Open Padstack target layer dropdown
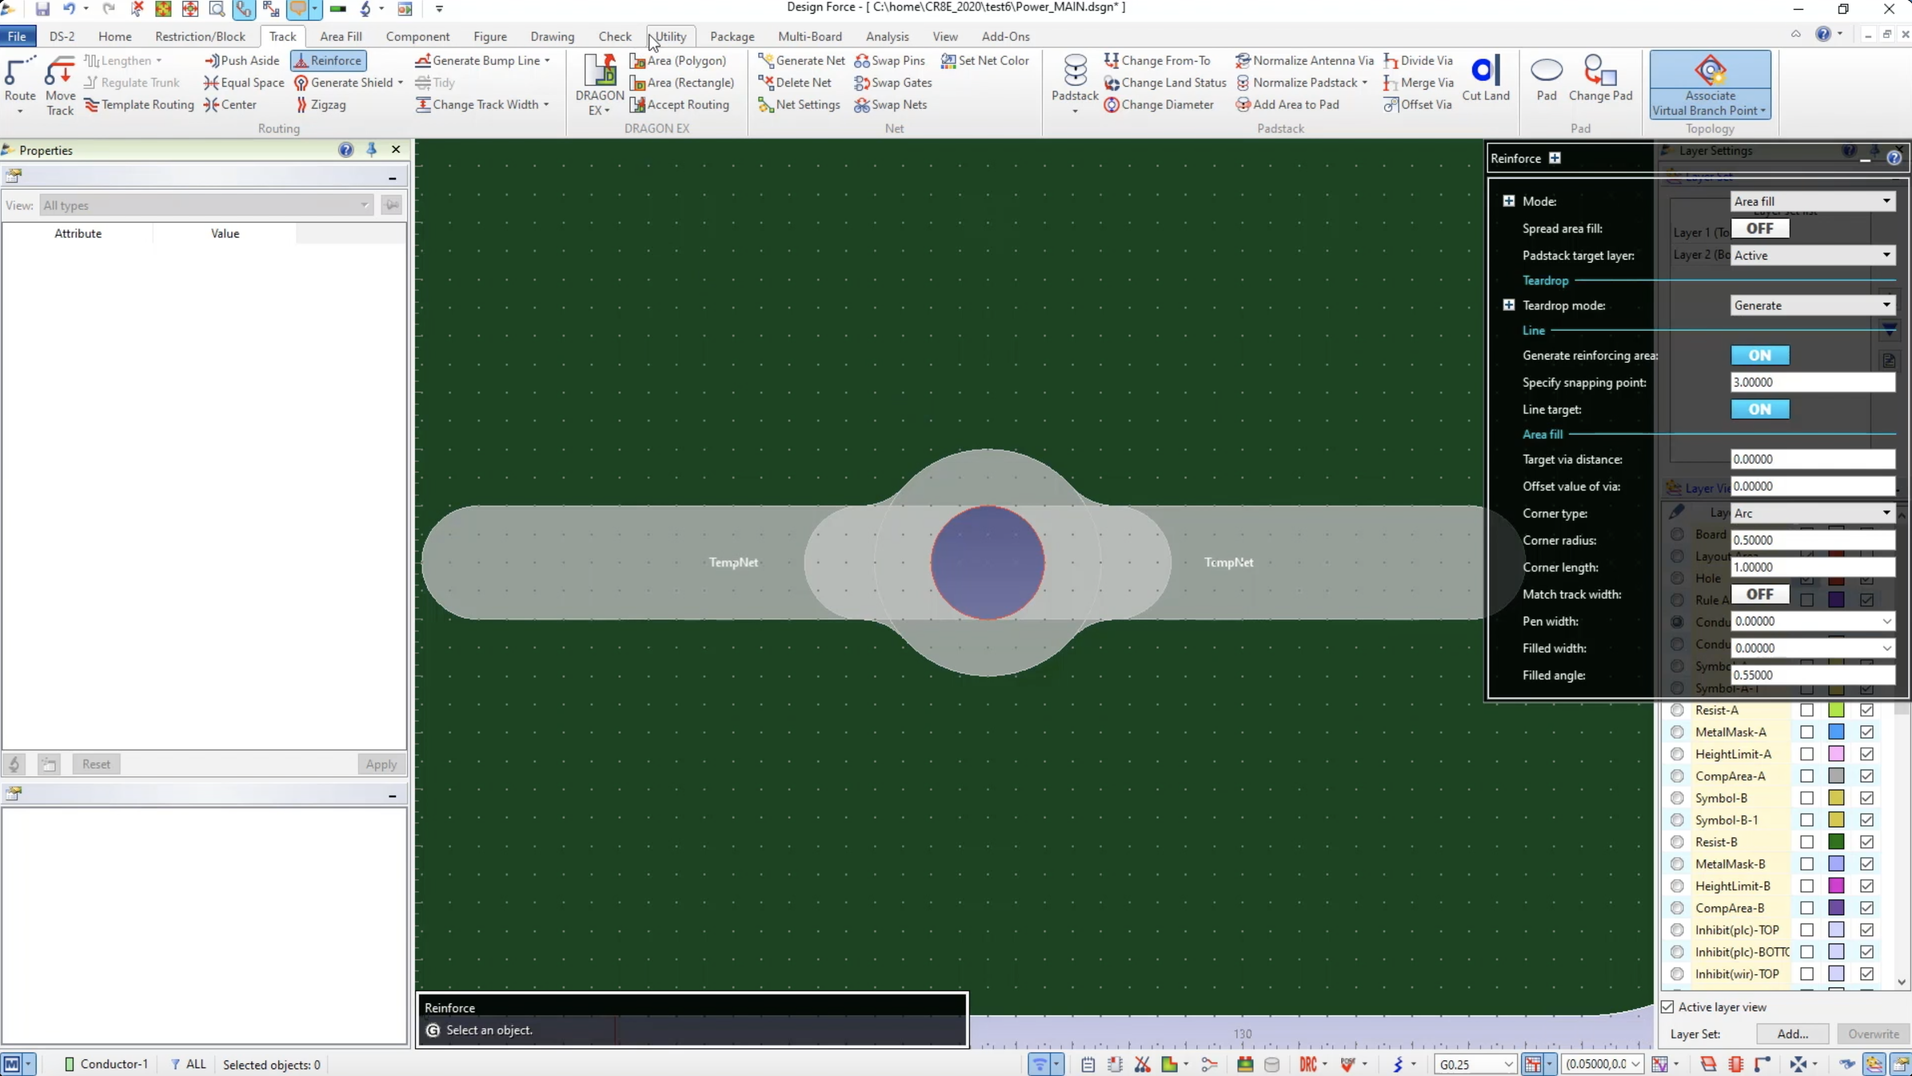This screenshot has width=1912, height=1076. pyautogui.click(x=1813, y=256)
